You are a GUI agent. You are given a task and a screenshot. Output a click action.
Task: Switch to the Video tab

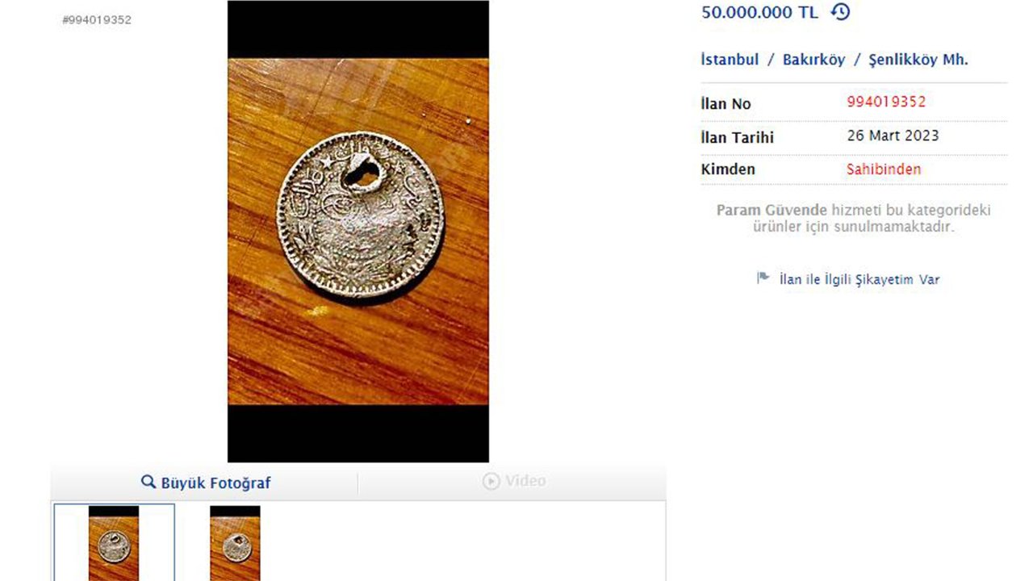[513, 483]
